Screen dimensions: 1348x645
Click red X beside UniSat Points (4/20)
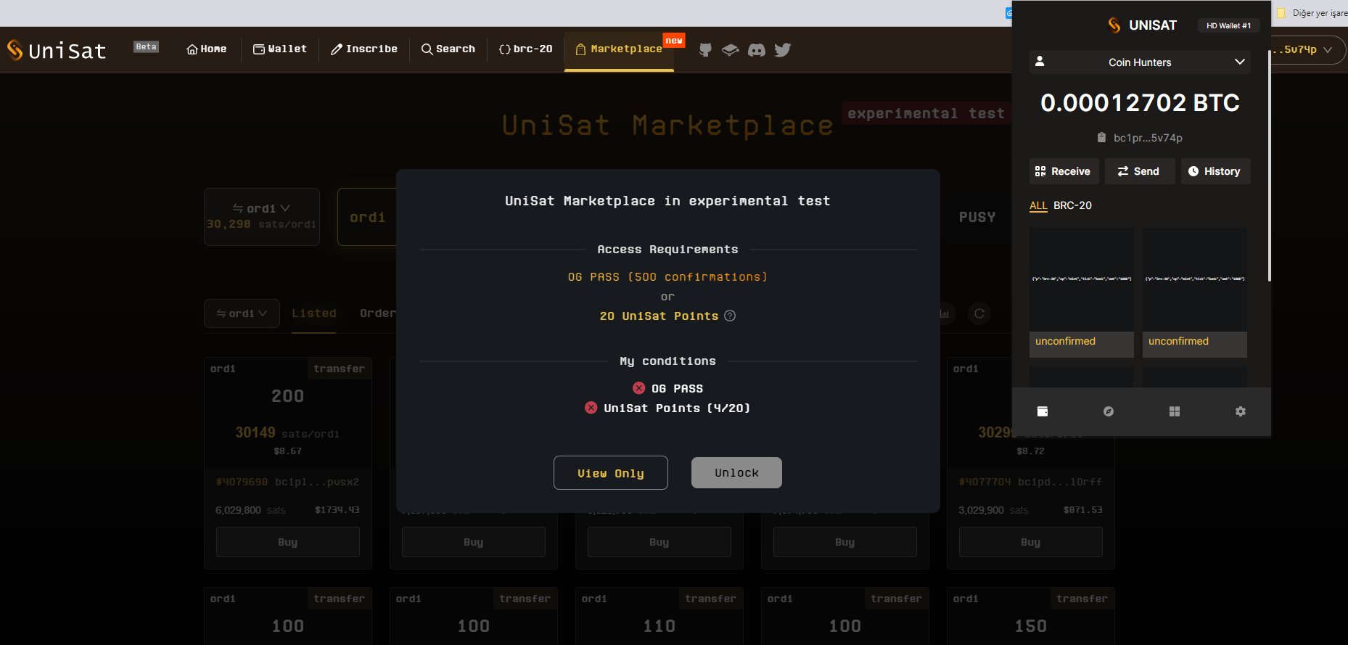point(591,408)
